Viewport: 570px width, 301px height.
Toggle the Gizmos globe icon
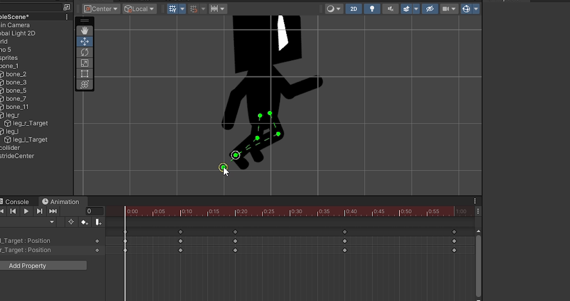pyautogui.click(x=466, y=9)
